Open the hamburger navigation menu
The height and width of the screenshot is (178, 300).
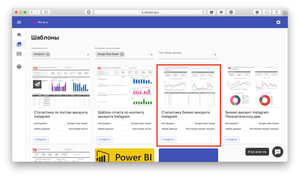click(19, 22)
